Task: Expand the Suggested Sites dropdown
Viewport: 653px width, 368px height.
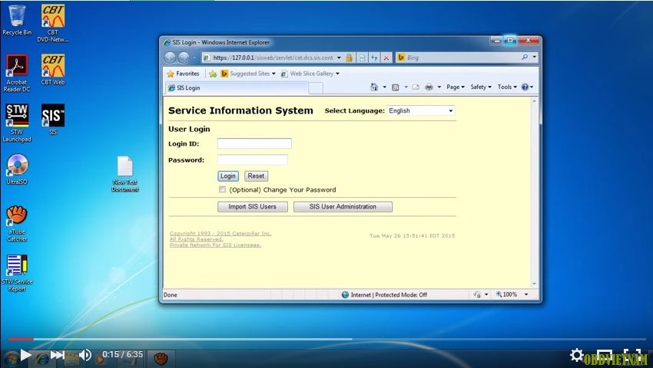Action: (248, 74)
